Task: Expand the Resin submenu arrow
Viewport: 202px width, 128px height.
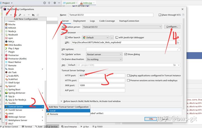Action: (x=43, y=69)
